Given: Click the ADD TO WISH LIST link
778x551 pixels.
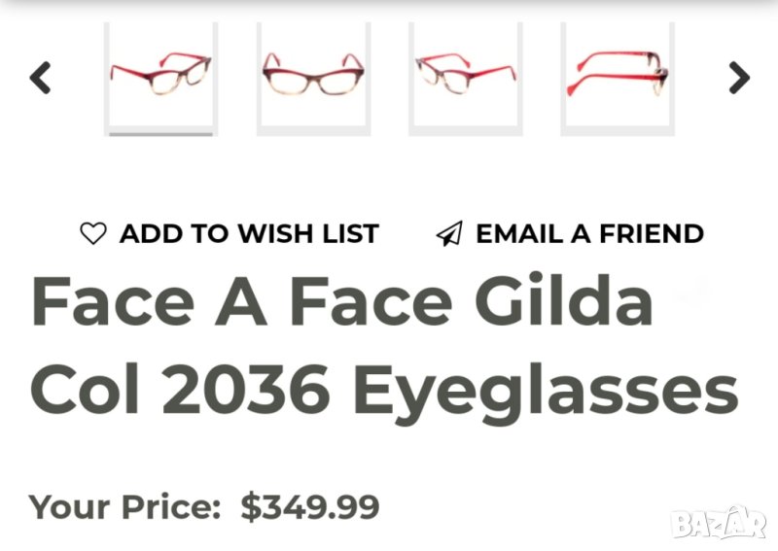Looking at the screenshot, I should [248, 234].
